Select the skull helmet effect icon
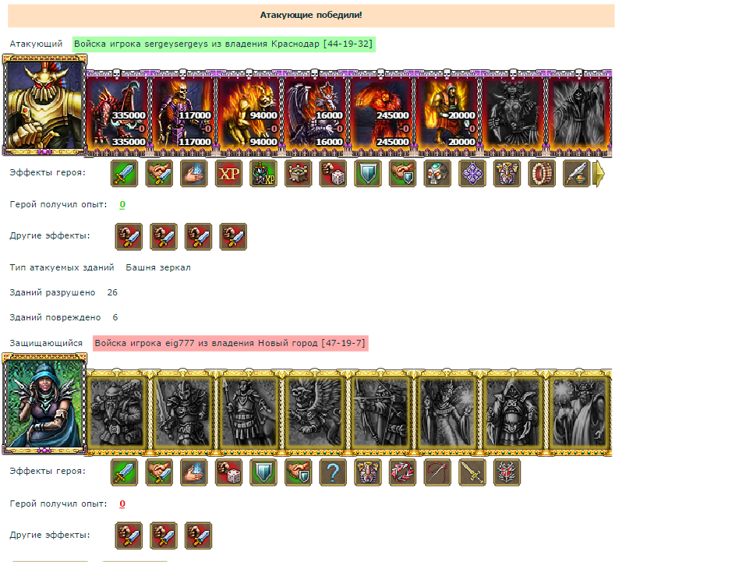746x562 pixels. tap(437, 174)
